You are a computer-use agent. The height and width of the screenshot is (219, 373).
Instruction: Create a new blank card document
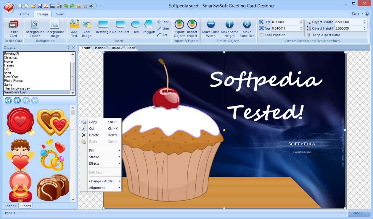(x=20, y=6)
